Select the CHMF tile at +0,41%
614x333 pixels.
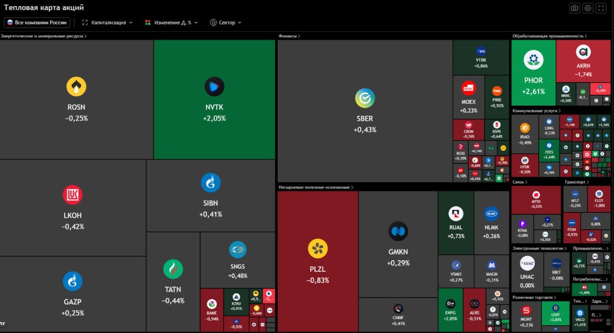click(x=398, y=315)
